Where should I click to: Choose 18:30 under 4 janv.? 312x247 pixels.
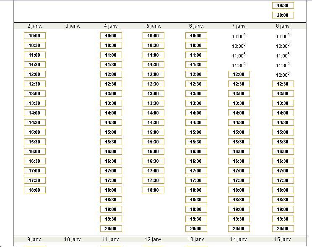click(x=111, y=200)
